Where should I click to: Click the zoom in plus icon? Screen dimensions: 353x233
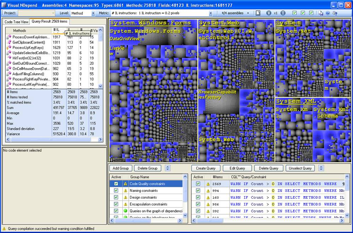coord(269,13)
